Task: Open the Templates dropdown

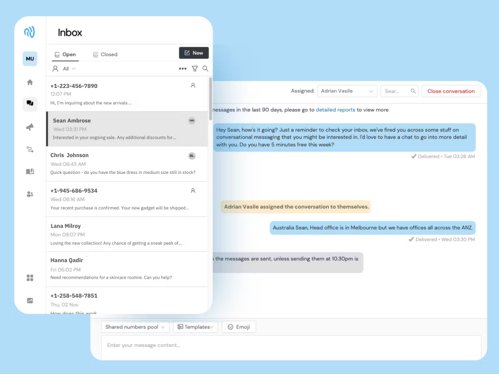Action: tap(195, 327)
